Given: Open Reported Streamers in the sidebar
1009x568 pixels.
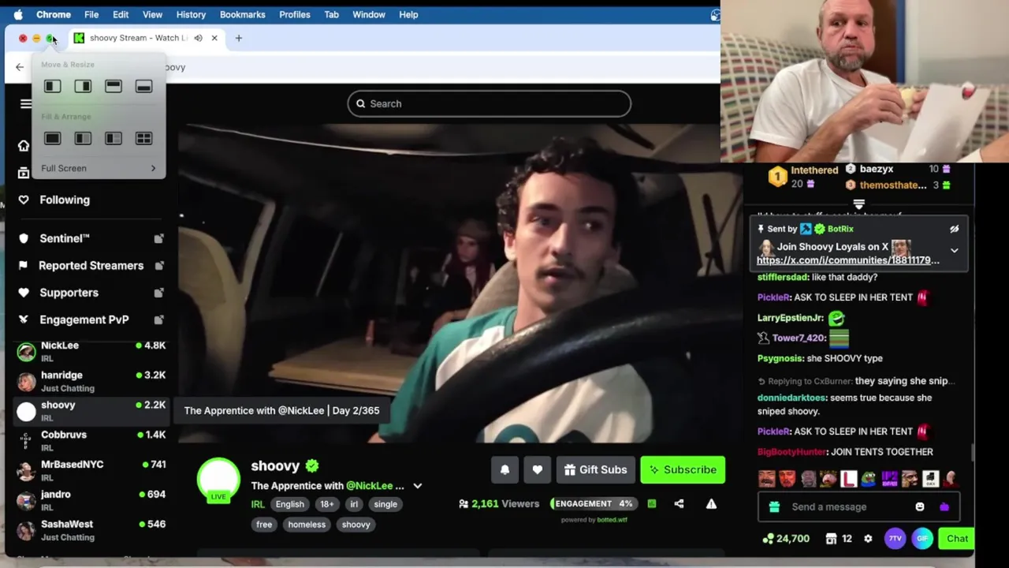Looking at the screenshot, I should click(x=91, y=265).
